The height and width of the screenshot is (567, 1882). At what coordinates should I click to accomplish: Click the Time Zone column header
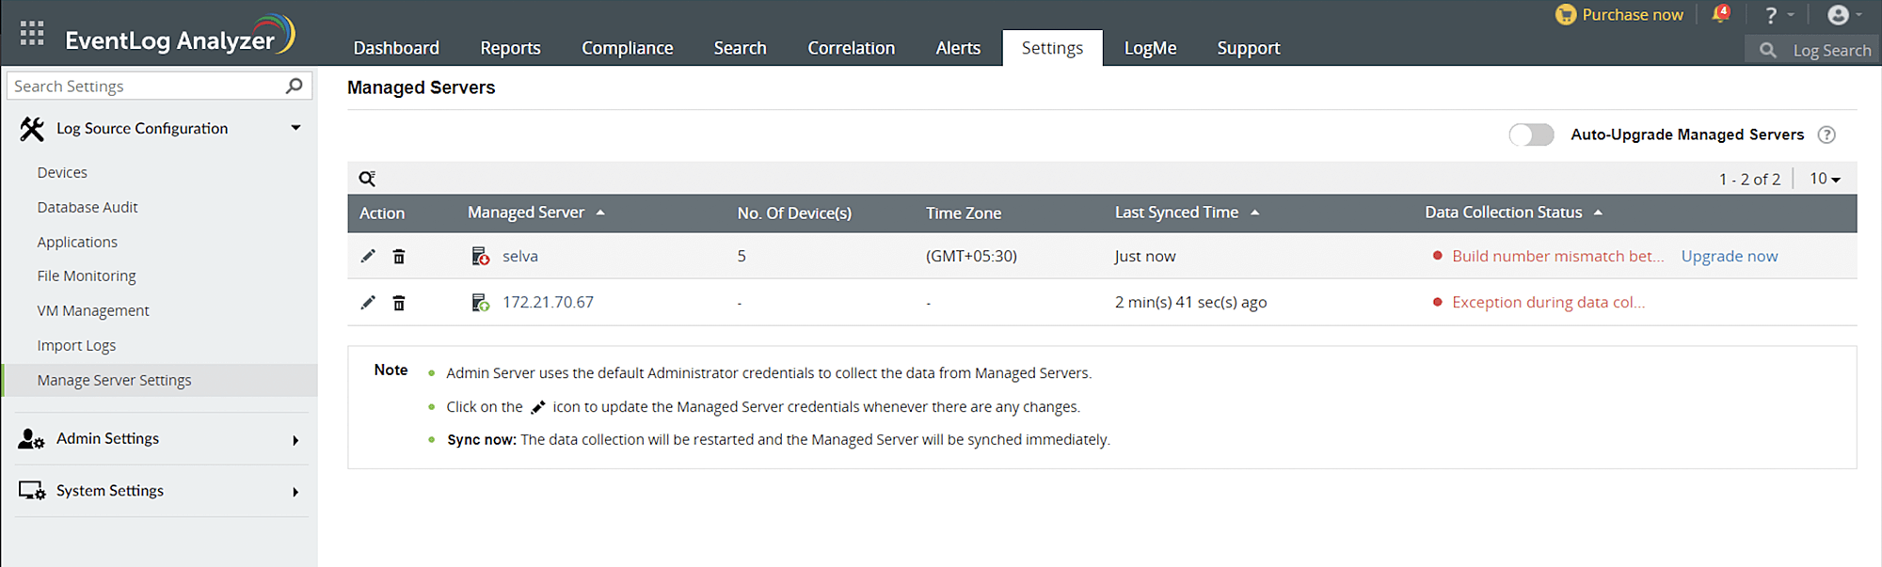[963, 213]
